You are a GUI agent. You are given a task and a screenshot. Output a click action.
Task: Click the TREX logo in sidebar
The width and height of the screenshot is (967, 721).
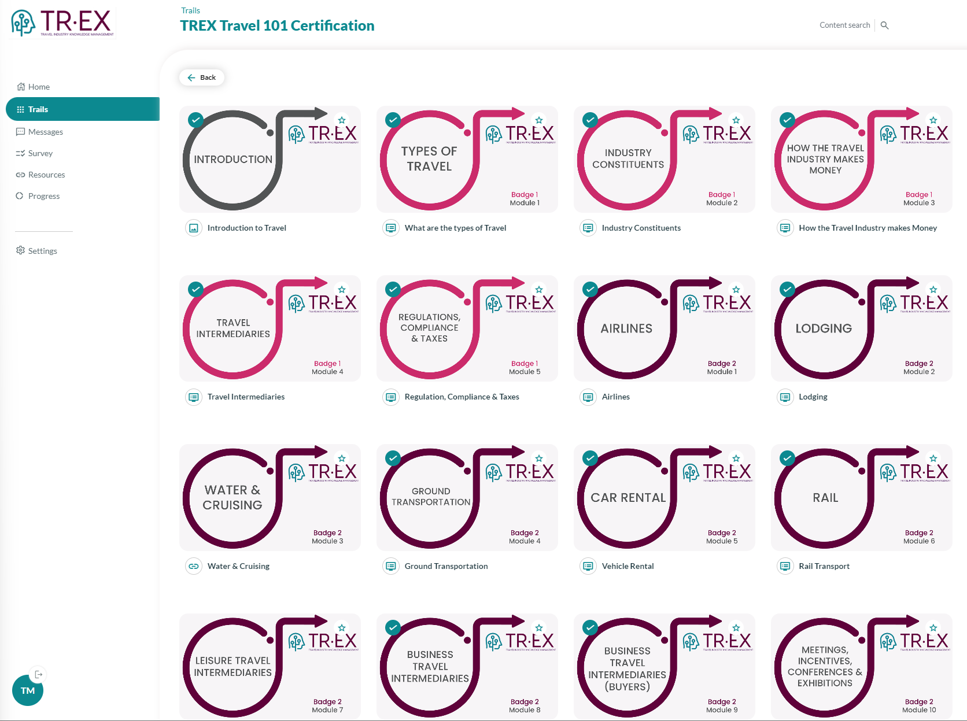pyautogui.click(x=62, y=23)
